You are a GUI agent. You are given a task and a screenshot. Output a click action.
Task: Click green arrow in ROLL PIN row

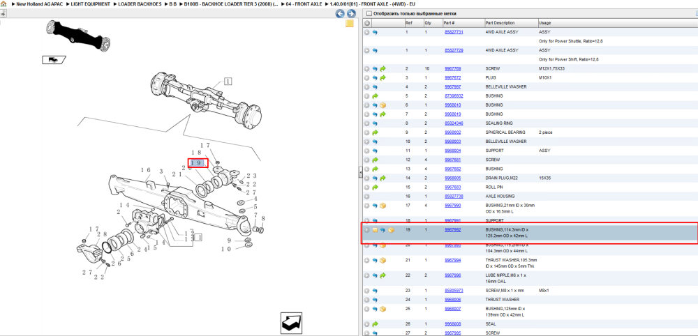375,187
